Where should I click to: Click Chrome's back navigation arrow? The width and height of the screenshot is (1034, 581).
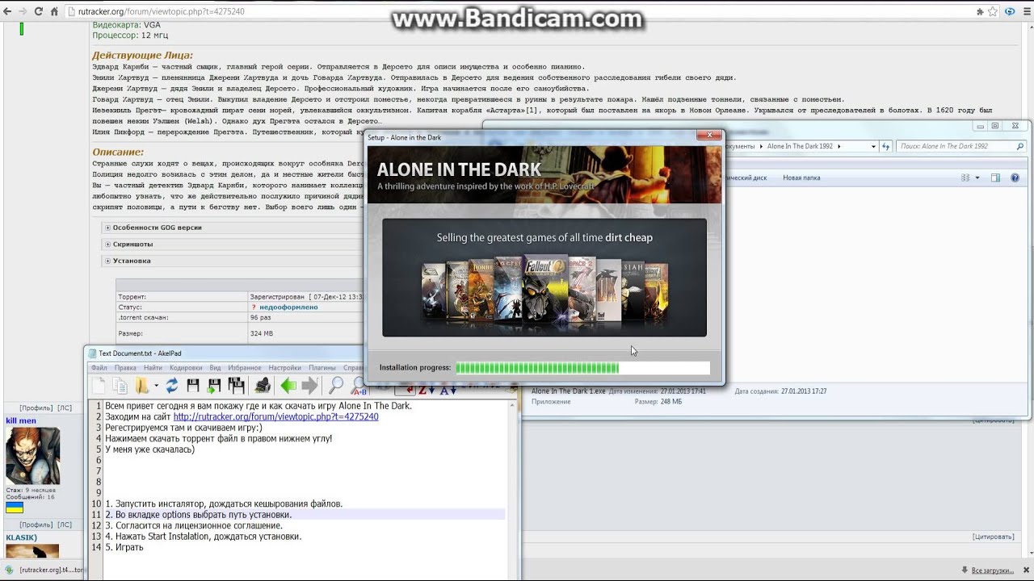8,11
